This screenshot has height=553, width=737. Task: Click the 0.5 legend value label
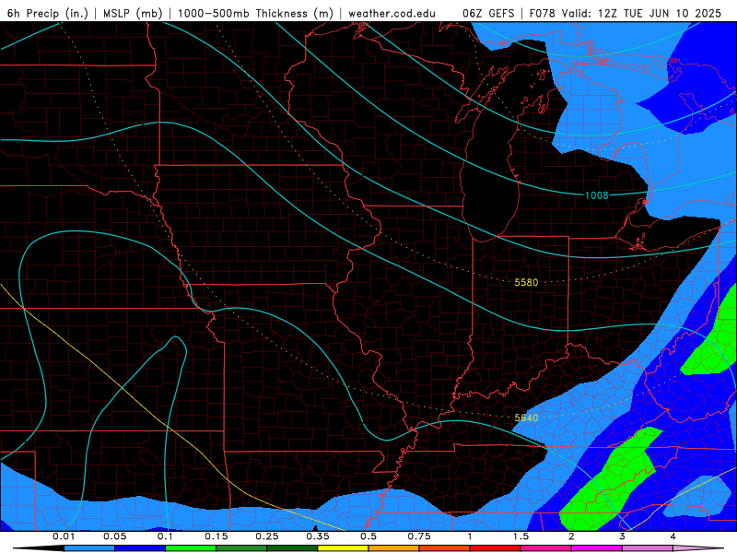368,536
